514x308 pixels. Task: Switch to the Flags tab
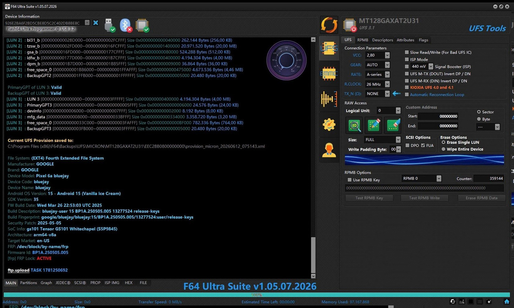click(x=423, y=40)
